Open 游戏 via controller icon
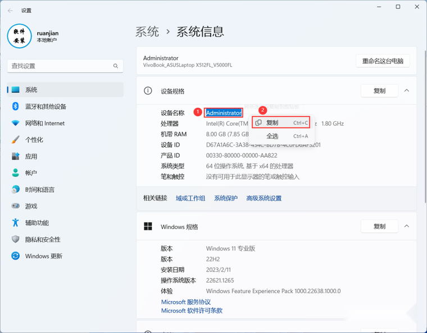427x333 pixels. point(16,206)
